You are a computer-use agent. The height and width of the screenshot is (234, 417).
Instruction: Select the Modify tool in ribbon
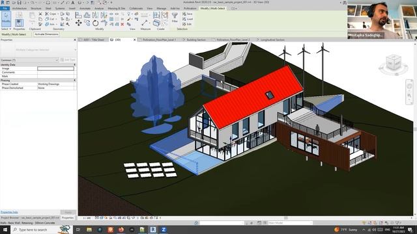coord(6,19)
